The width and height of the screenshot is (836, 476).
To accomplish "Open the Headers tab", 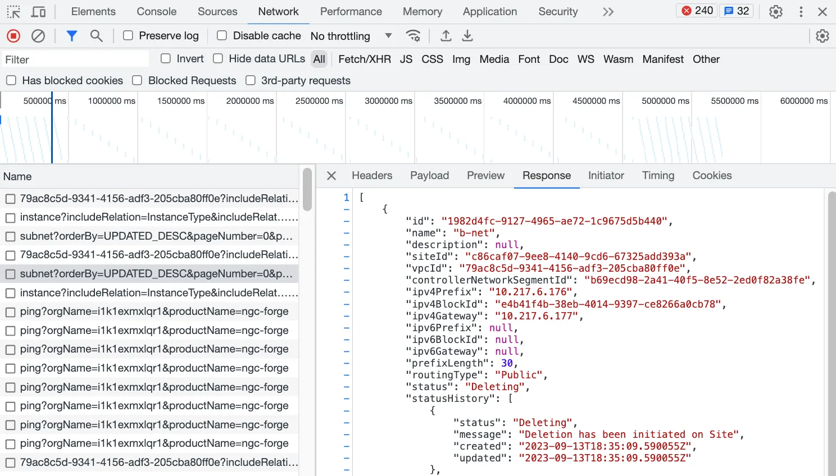I will click(x=372, y=176).
